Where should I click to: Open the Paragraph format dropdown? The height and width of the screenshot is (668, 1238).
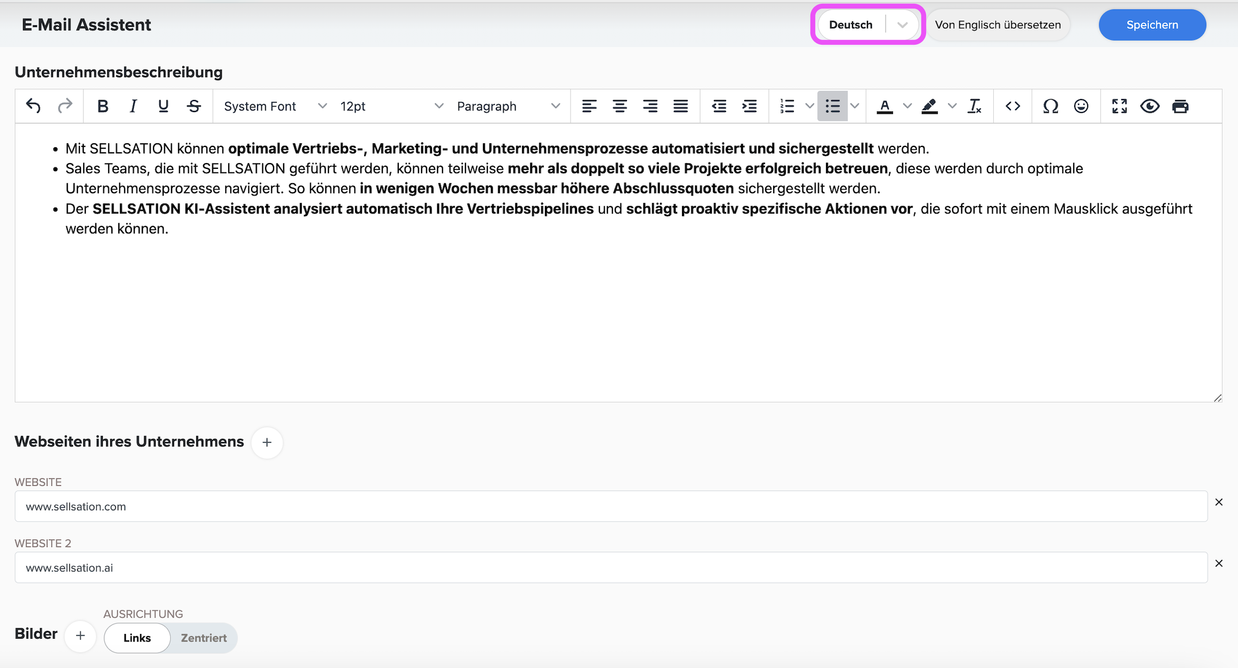click(x=508, y=106)
